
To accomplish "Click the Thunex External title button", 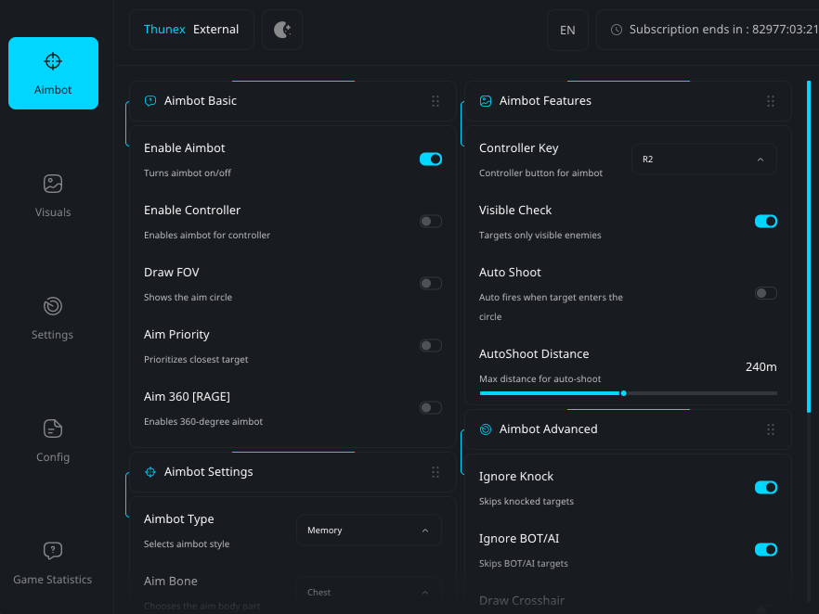I will pos(191,30).
